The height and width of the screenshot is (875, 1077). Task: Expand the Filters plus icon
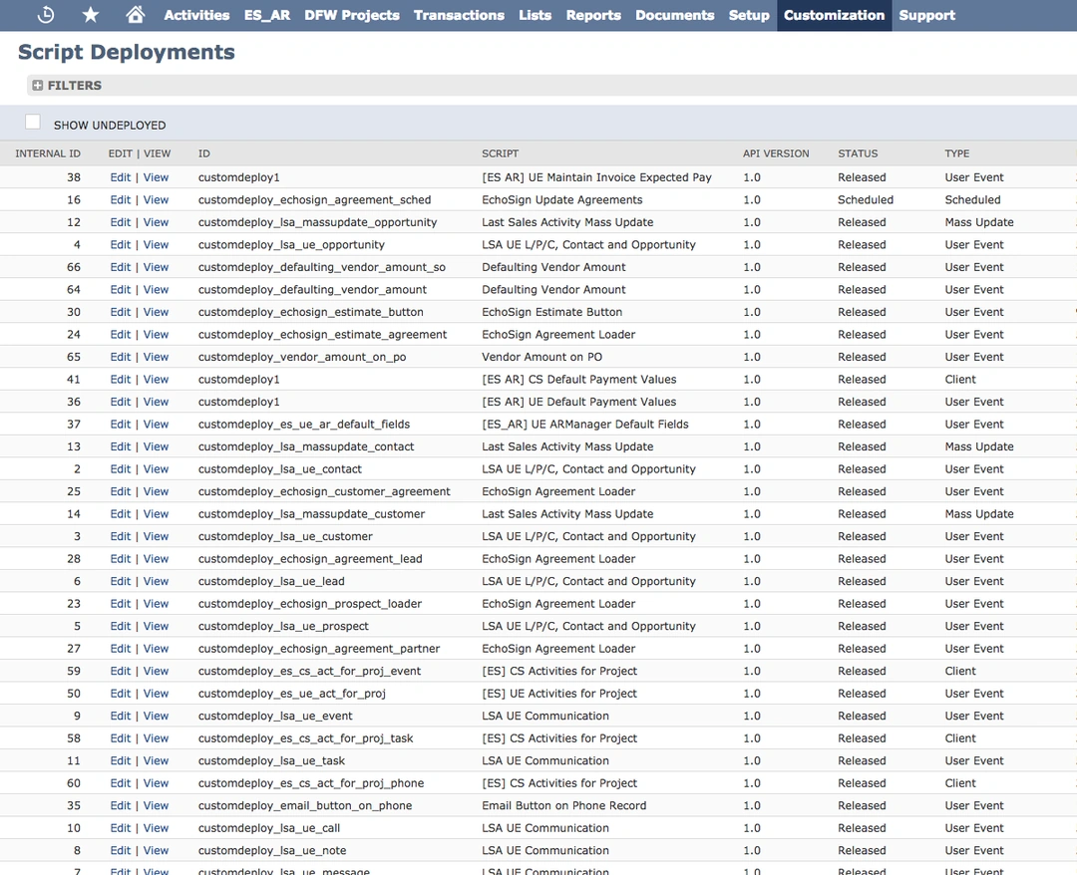click(38, 85)
